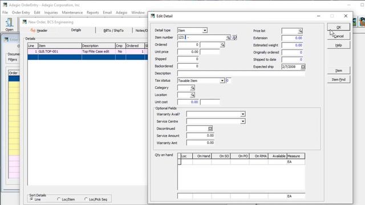
Task: Click the Backordered quantity field
Action: (188, 66)
